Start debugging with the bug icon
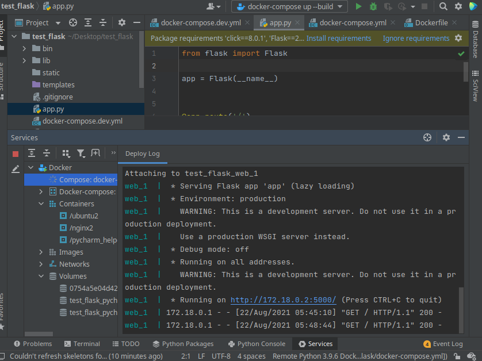 373,6
